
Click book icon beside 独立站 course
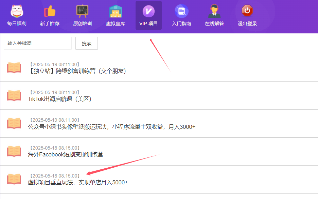[14, 67]
